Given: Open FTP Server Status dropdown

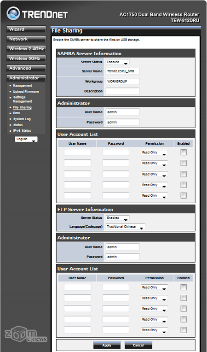Looking at the screenshot, I should click(117, 218).
